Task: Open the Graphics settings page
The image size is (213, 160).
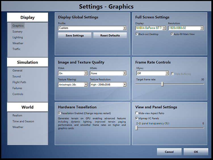Action: (x=18, y=26)
